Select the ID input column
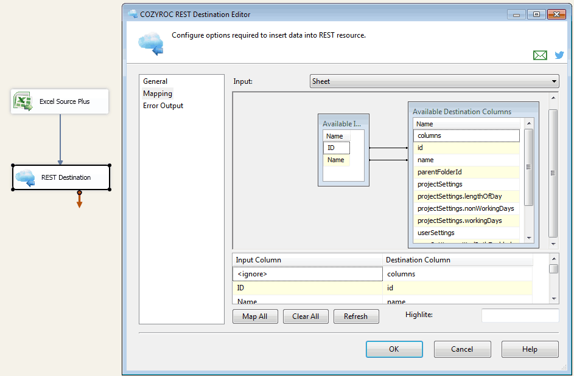The width and height of the screenshot is (574, 376). click(x=337, y=148)
